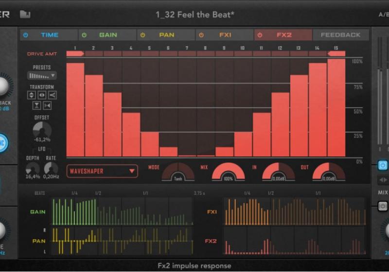
Task: Toggle the FX1 tab power icon
Action: (201, 35)
